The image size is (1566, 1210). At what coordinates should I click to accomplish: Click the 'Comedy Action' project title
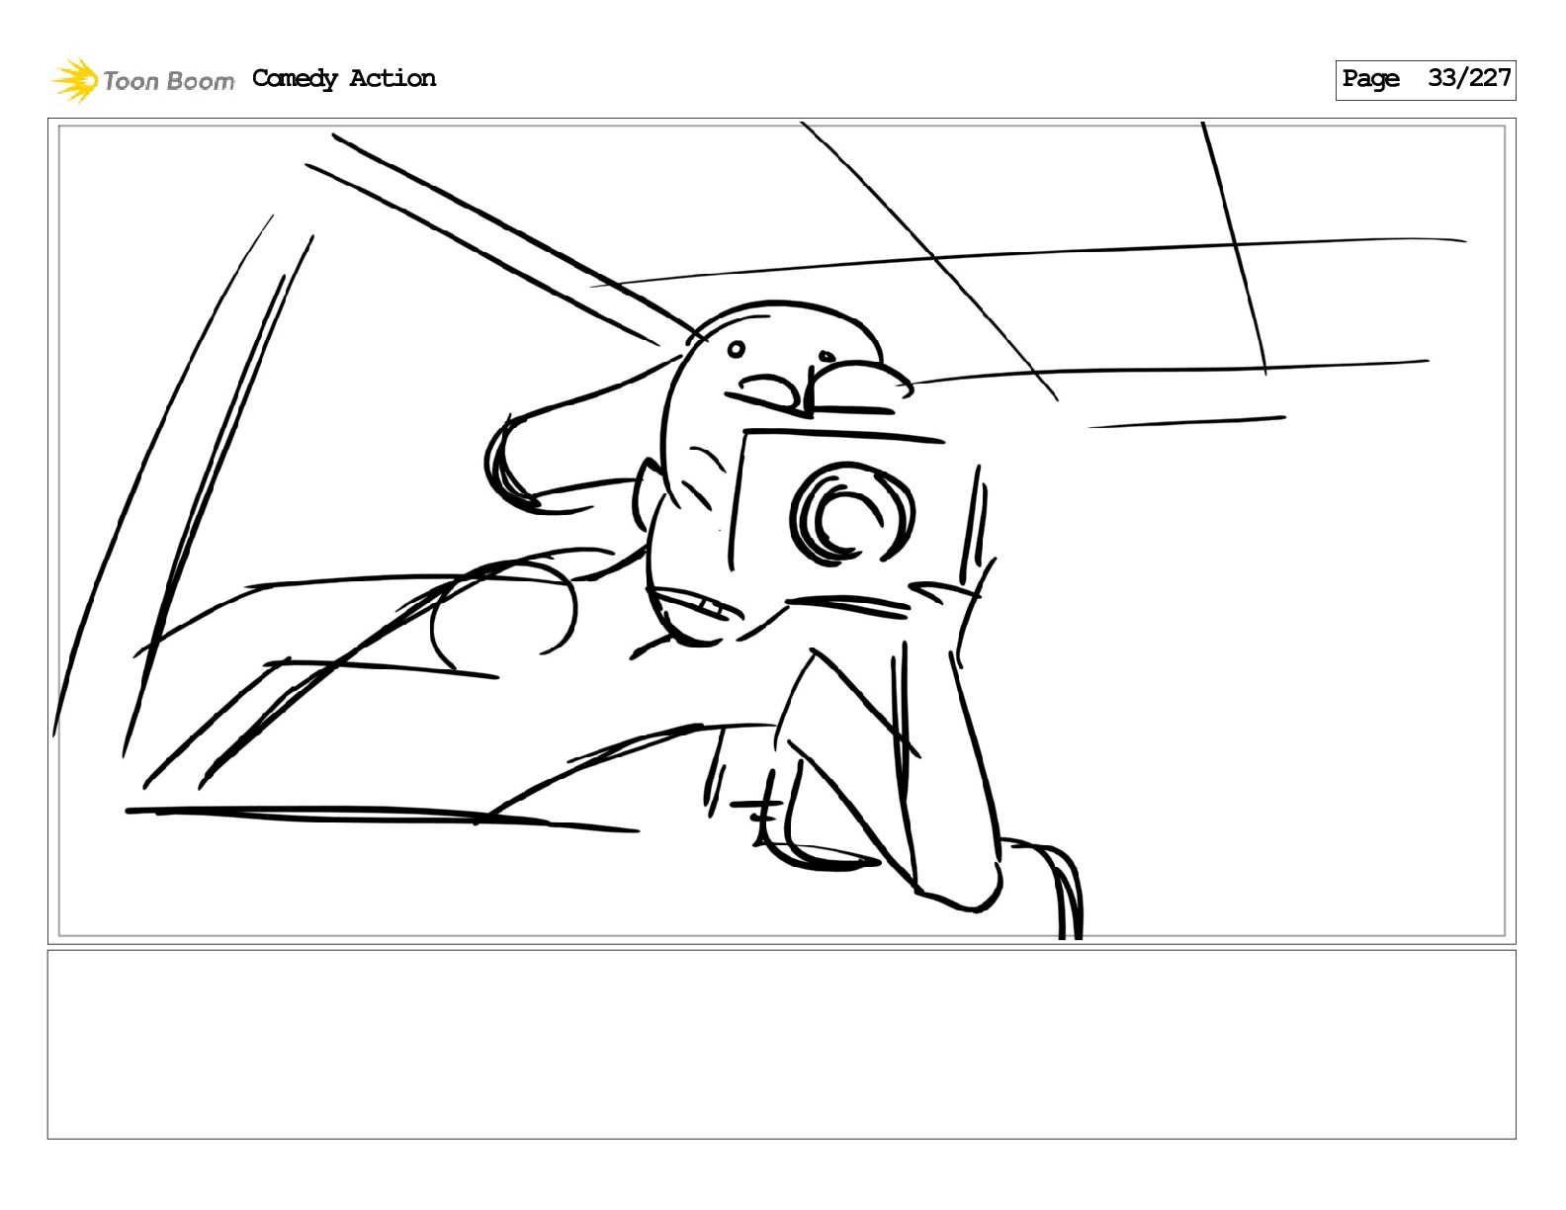344,78
